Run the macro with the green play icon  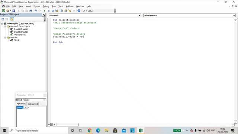pos(45,11)
